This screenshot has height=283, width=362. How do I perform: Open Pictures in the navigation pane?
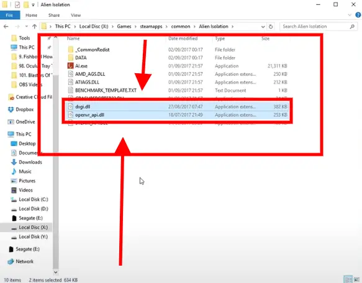tap(27, 181)
